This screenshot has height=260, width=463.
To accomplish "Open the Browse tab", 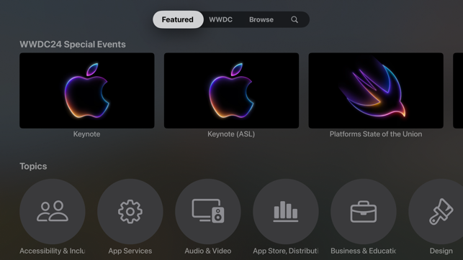I will (261, 19).
